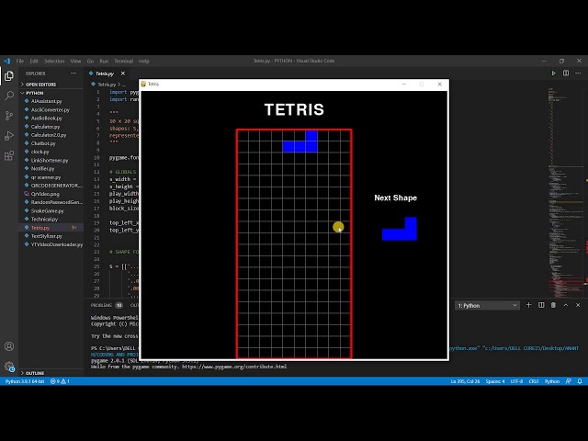This screenshot has width=588, height=441.
Task: Collapse the PYTHON folder section
Action: pyautogui.click(x=35, y=93)
